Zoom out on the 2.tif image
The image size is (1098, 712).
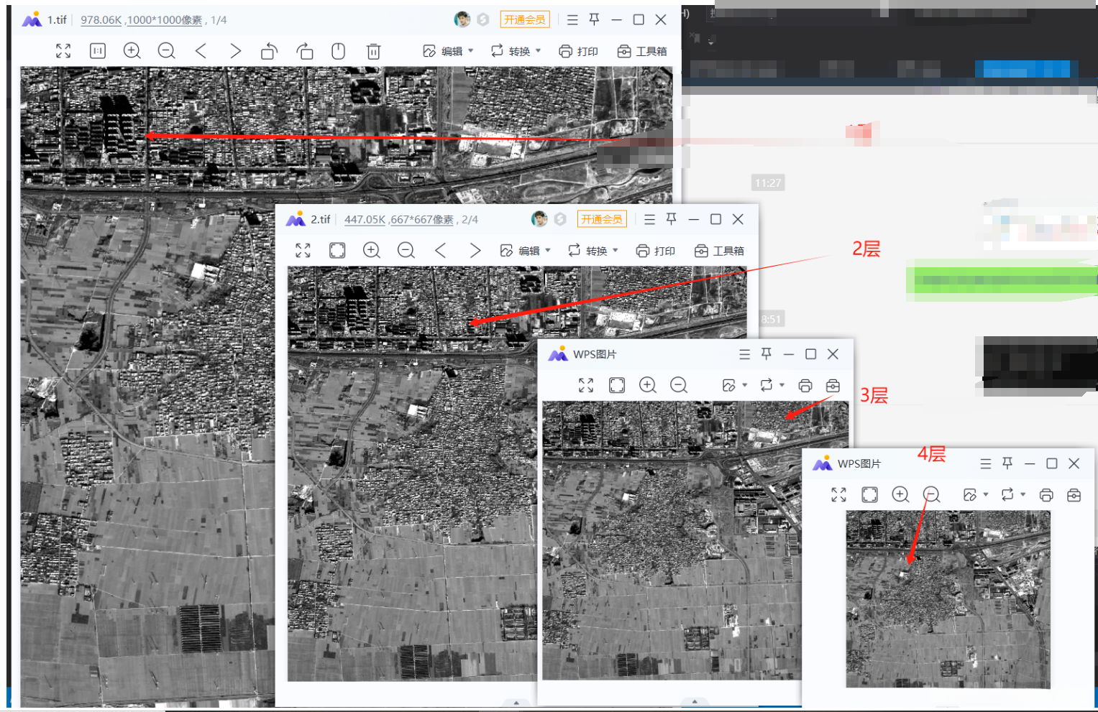tap(406, 250)
